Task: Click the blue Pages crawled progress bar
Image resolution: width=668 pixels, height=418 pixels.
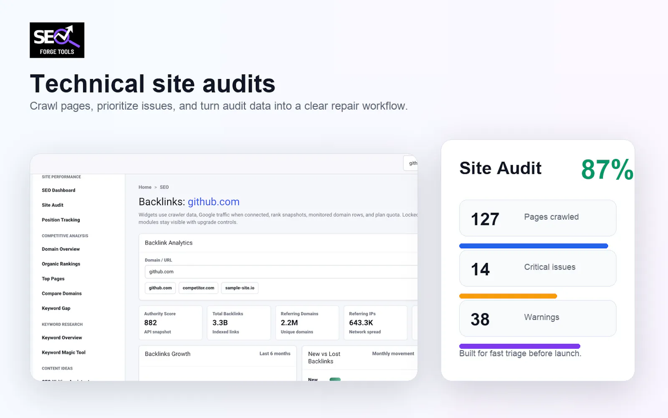Action: tap(534, 246)
